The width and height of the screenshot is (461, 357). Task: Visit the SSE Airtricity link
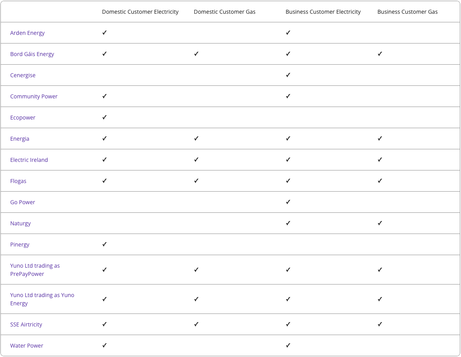[x=26, y=324]
